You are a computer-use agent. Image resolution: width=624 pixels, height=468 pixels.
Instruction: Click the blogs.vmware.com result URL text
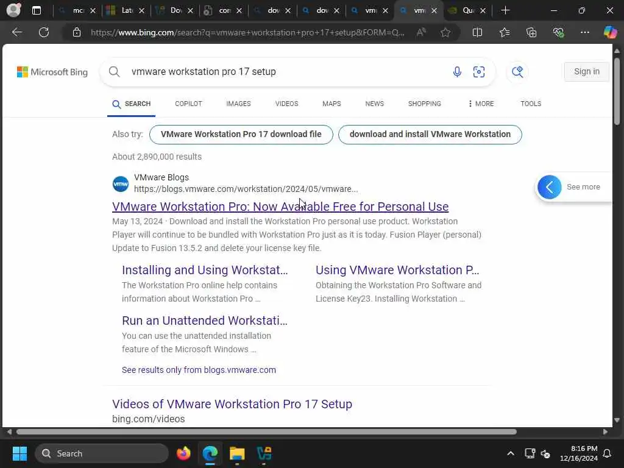(246, 189)
